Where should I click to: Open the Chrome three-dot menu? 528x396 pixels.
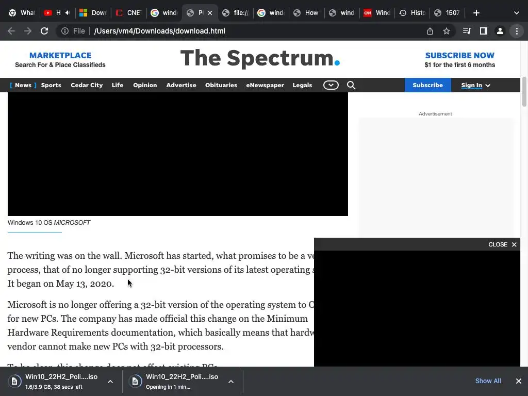(x=517, y=31)
